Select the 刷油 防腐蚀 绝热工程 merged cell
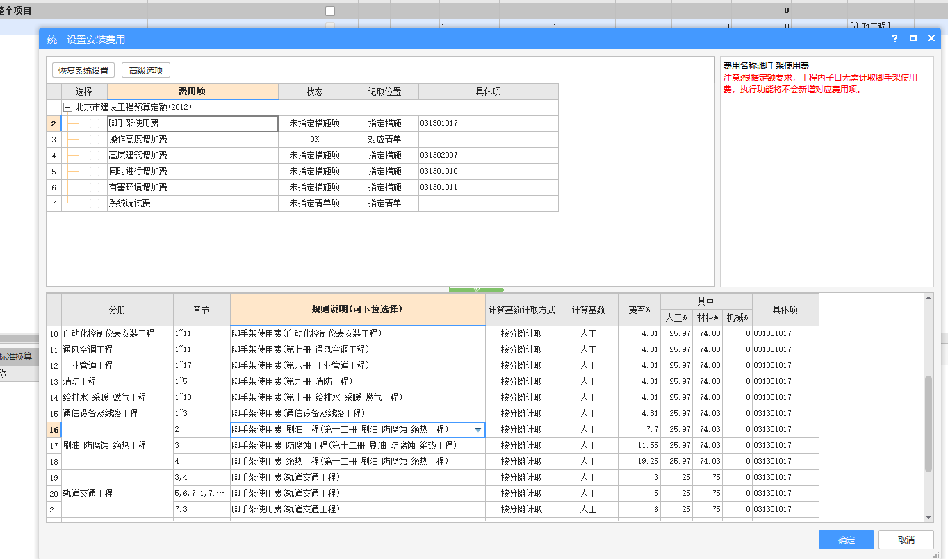Viewport: 948px width, 559px height. 117,446
